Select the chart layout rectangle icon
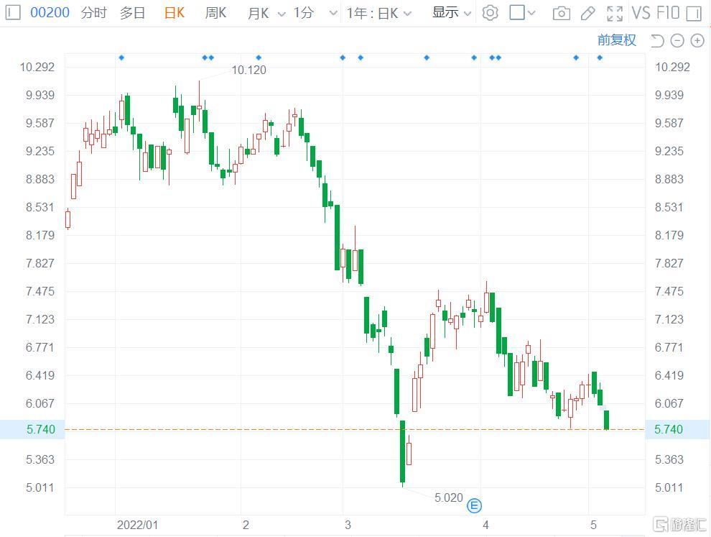 517,12
